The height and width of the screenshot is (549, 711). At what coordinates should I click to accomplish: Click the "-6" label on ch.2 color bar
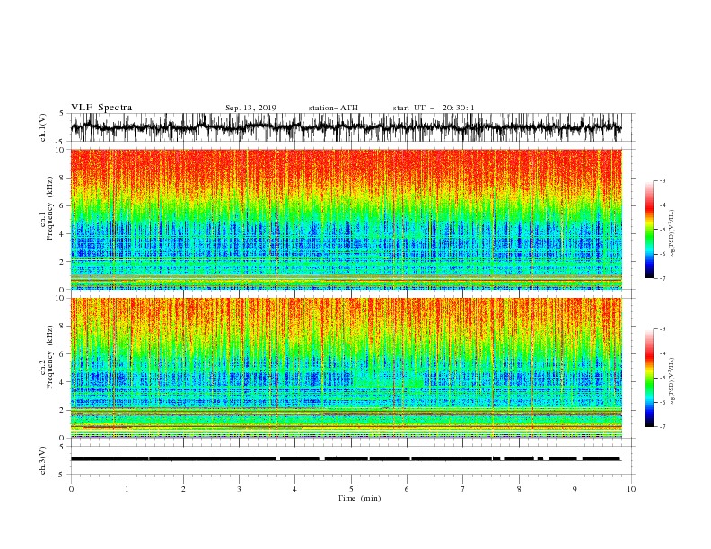[663, 402]
